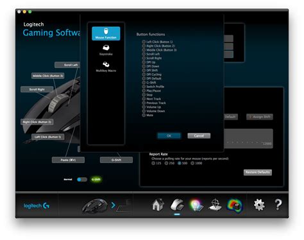This screenshot has height=240, width=304.
Task: Cancel the button function dialog
Action: click(x=199, y=136)
